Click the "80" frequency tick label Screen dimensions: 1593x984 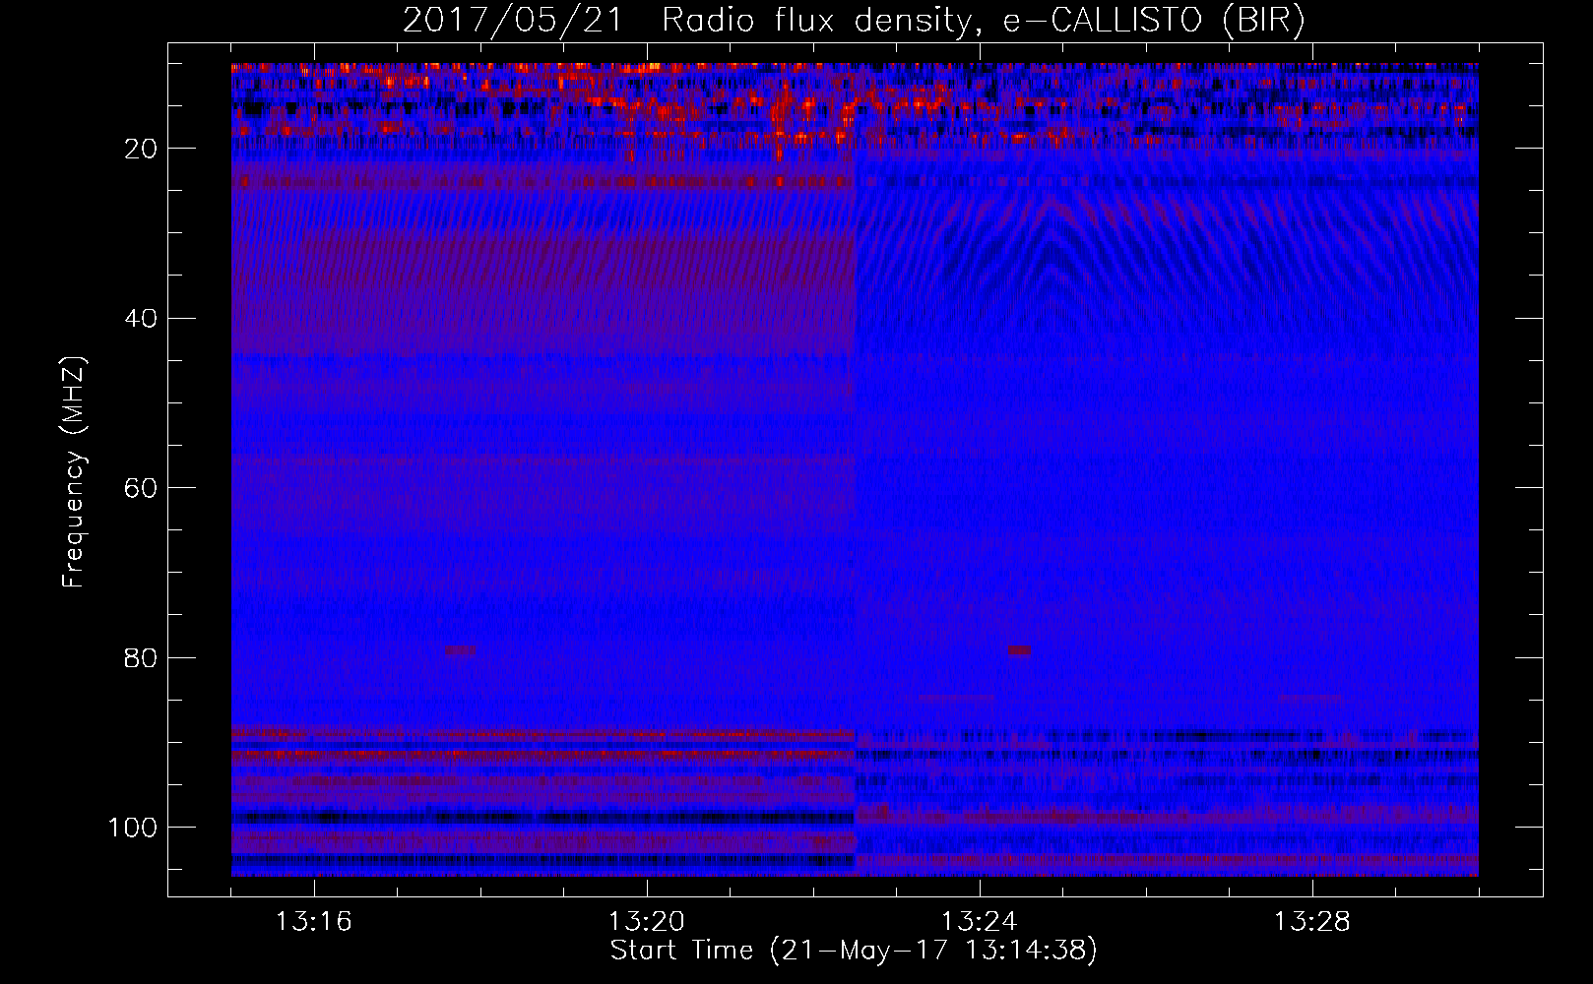pos(142,658)
